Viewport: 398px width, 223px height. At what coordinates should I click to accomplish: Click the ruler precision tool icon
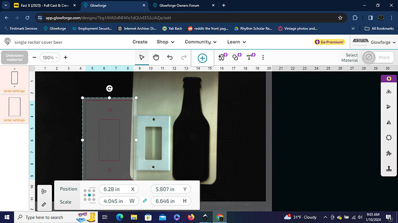click(x=44, y=205)
